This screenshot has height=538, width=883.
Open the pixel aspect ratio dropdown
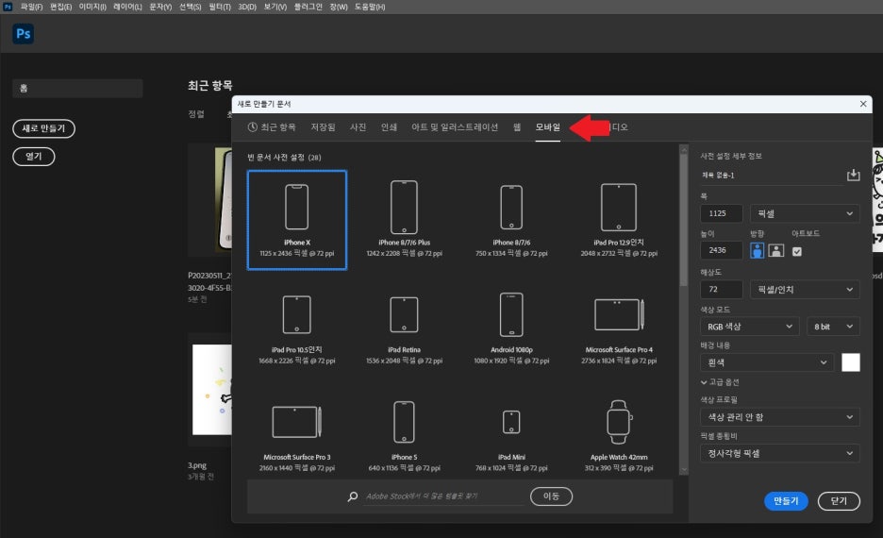point(780,453)
